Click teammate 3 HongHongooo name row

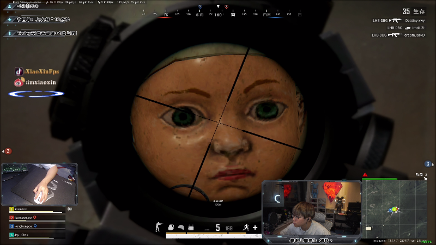click(x=38, y=226)
